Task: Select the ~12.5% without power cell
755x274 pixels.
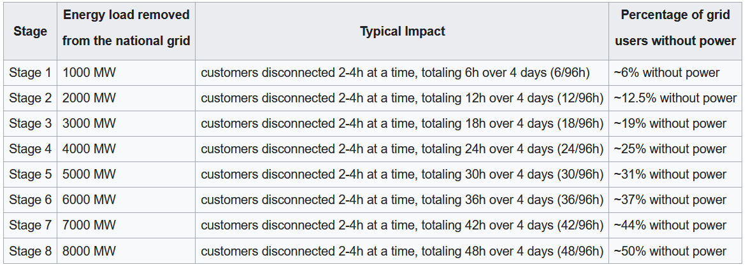Action: pyautogui.click(x=675, y=99)
